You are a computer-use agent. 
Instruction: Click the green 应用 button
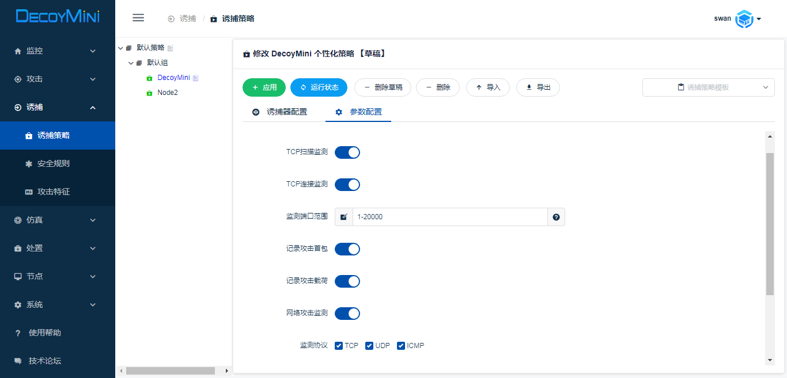coord(264,87)
